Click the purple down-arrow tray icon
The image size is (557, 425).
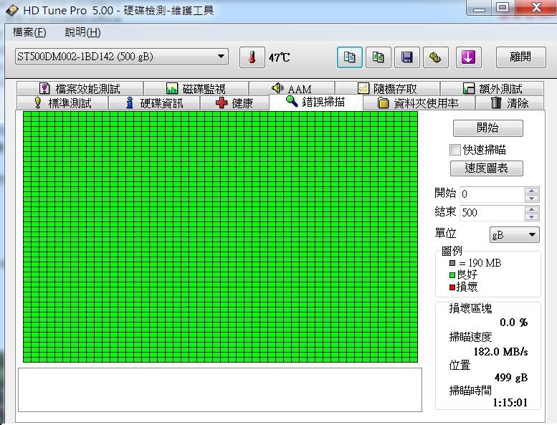(x=469, y=57)
